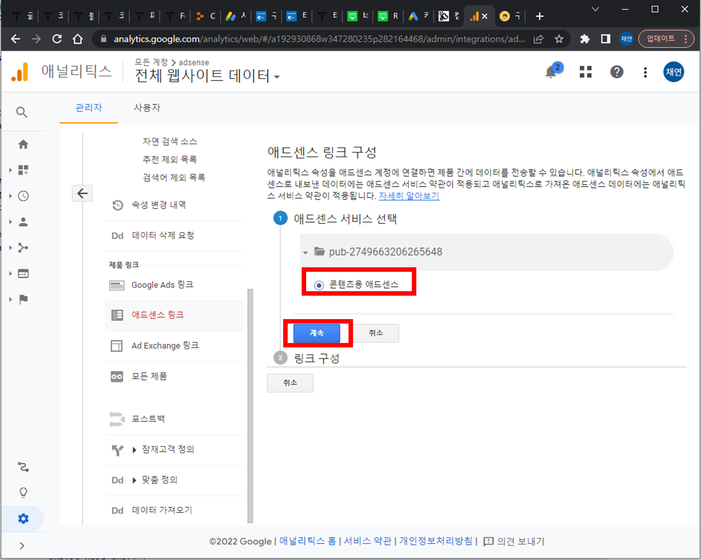The width and height of the screenshot is (701, 560).
Task: Open 데이터 삭제 요청 menu item
Action: click(x=174, y=235)
